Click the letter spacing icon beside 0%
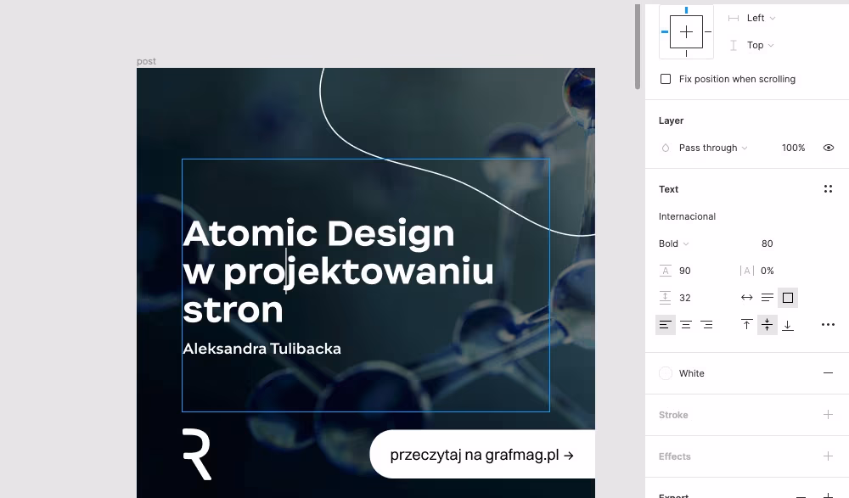Viewport: 849px width, 498px height. click(746, 271)
